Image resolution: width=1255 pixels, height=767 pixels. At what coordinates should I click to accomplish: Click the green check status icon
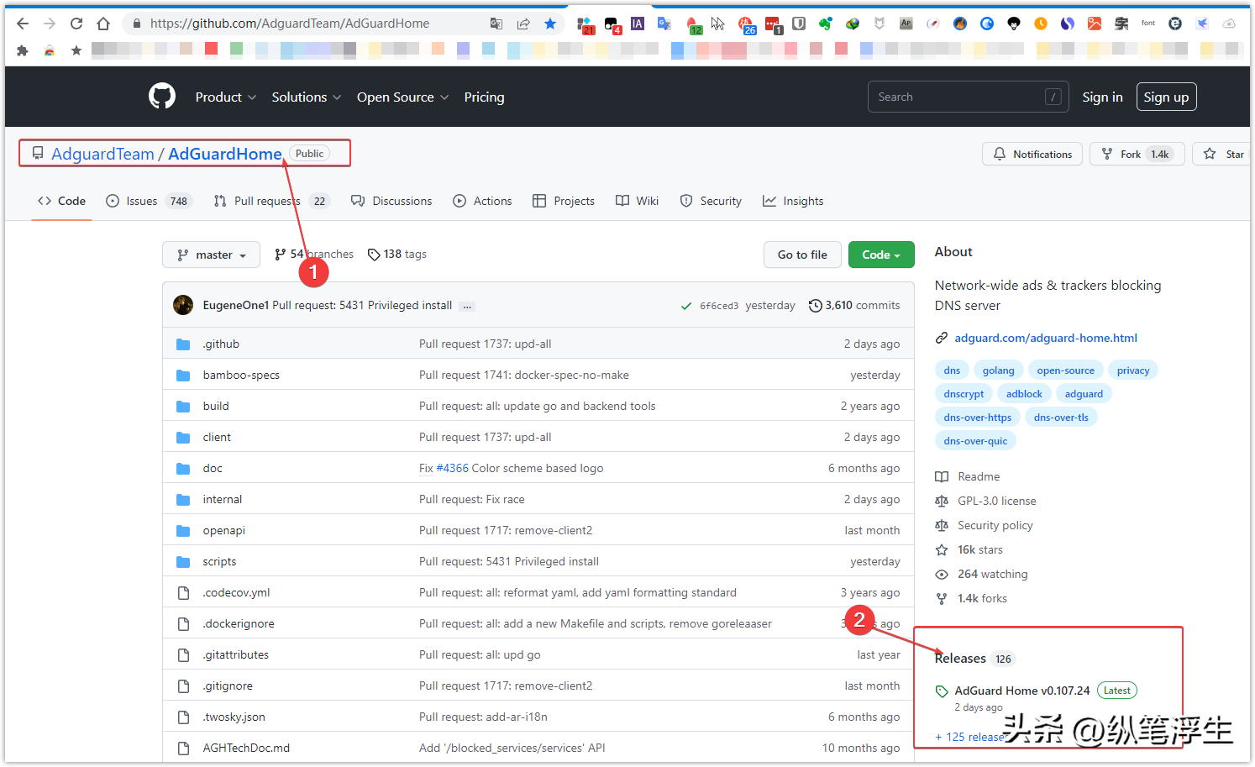tap(686, 306)
